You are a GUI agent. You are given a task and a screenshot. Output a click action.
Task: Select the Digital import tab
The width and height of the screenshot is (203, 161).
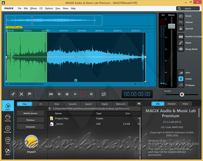pos(104,104)
